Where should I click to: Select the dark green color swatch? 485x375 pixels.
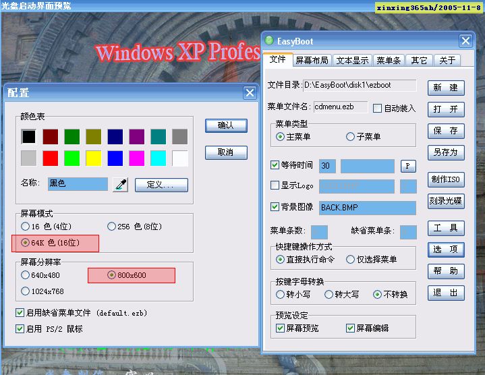coord(72,137)
